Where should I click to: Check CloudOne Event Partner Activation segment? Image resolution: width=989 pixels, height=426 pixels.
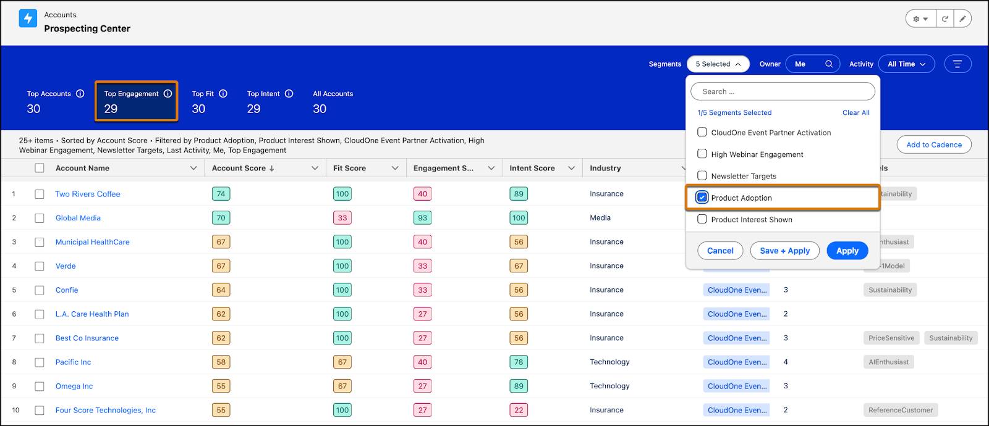coord(702,132)
